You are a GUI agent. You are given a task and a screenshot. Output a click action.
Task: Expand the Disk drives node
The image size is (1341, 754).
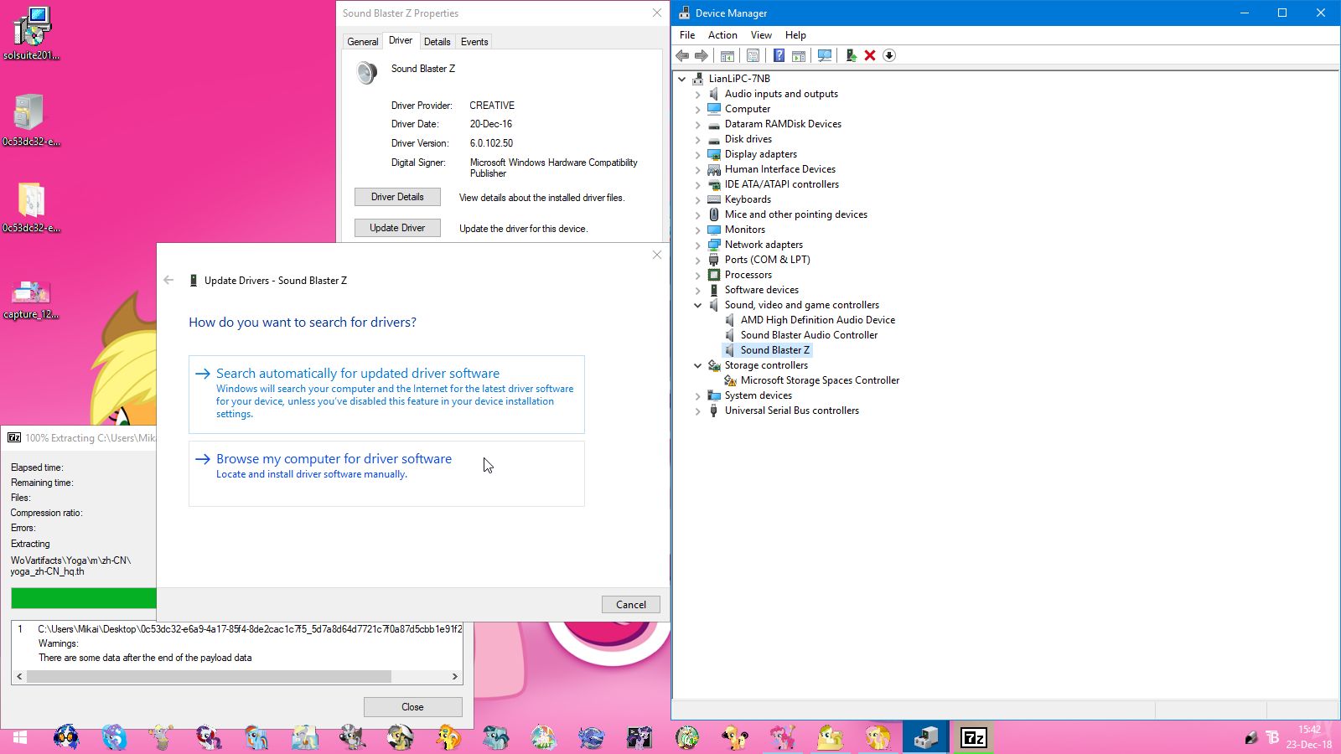[x=697, y=140]
